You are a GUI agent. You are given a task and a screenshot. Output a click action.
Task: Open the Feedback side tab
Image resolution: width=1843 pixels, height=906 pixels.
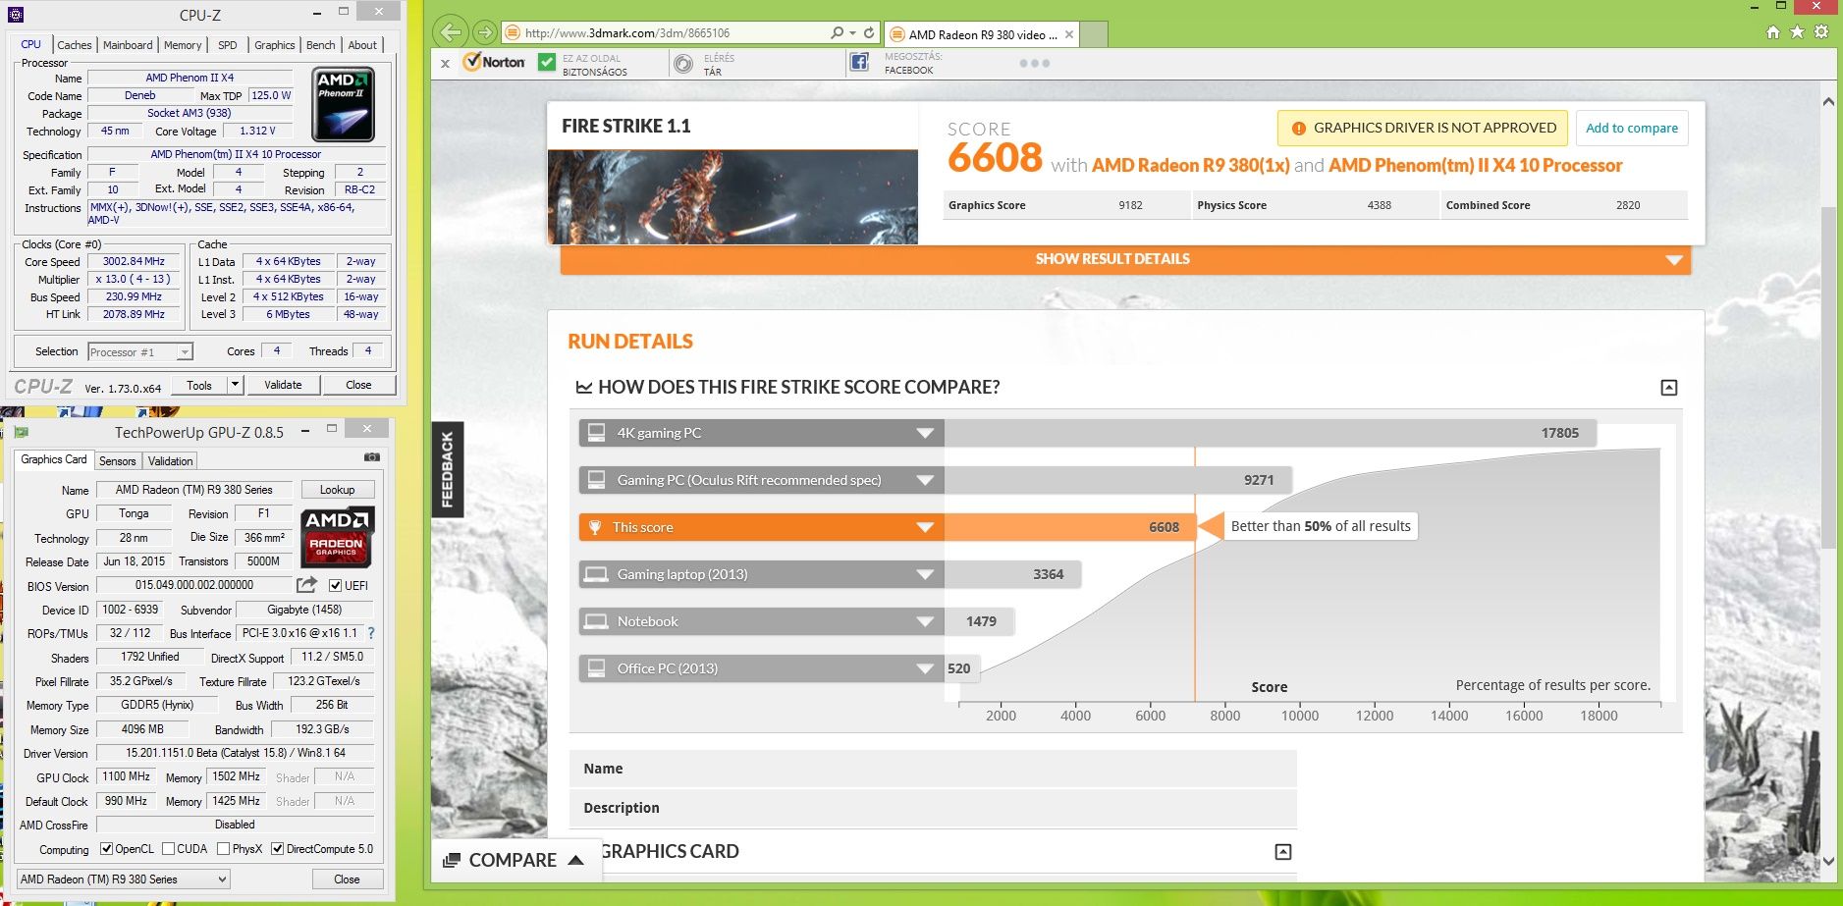click(447, 469)
